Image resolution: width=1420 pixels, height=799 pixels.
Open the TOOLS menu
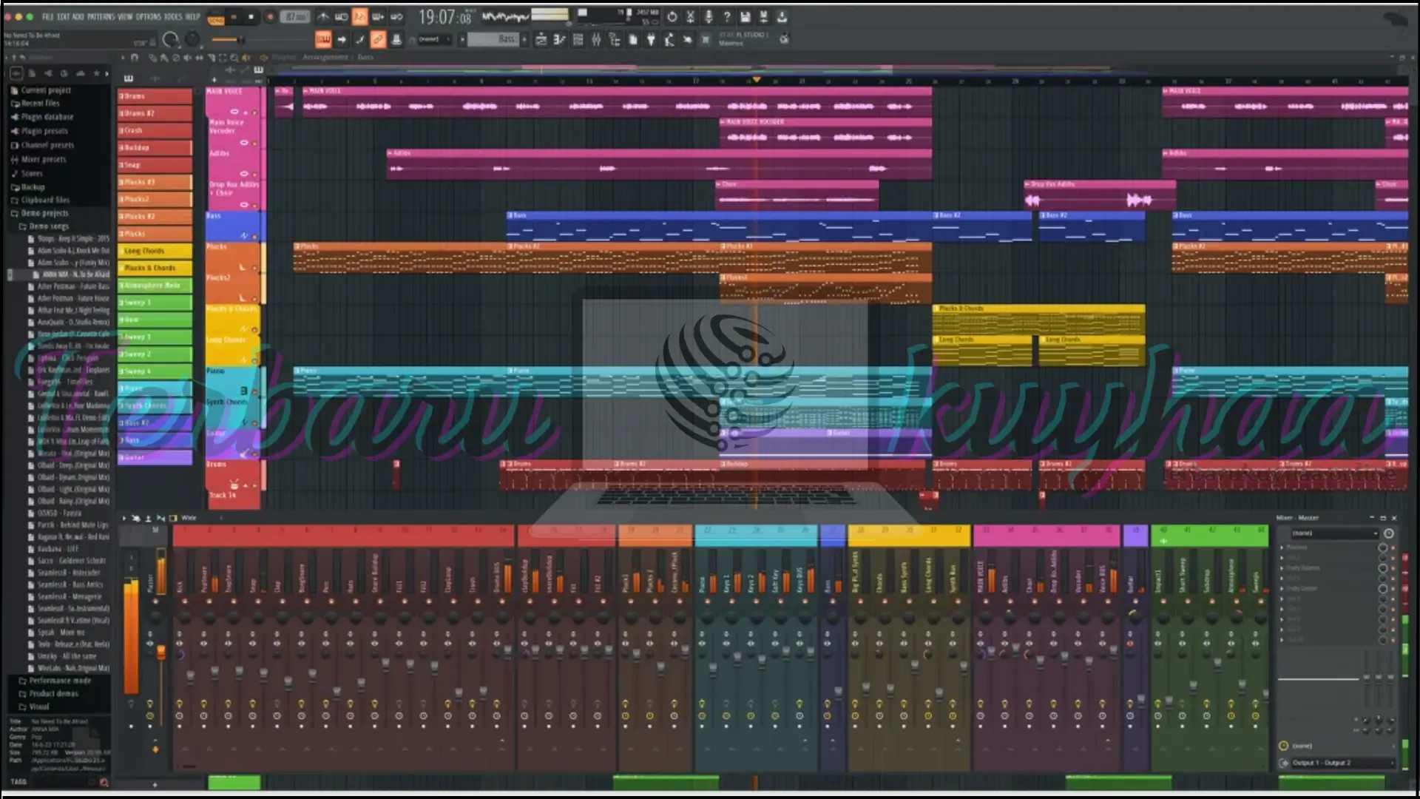172,16
